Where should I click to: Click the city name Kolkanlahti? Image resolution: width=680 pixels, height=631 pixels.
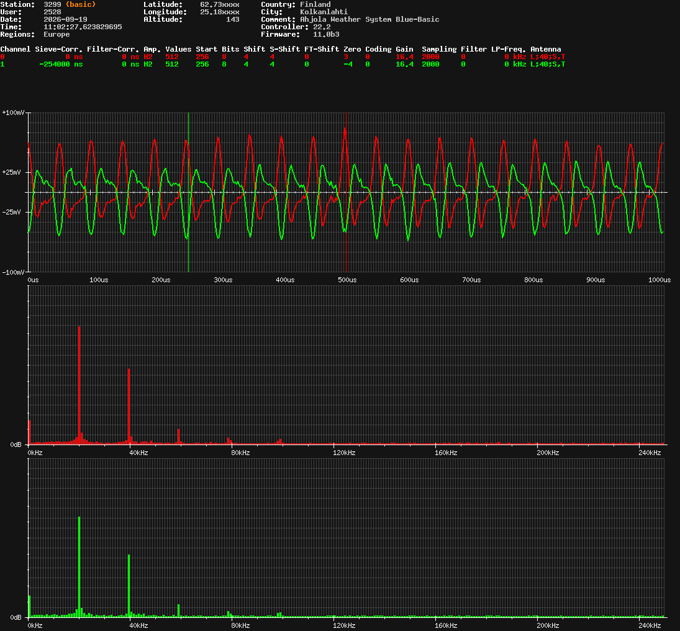point(324,12)
